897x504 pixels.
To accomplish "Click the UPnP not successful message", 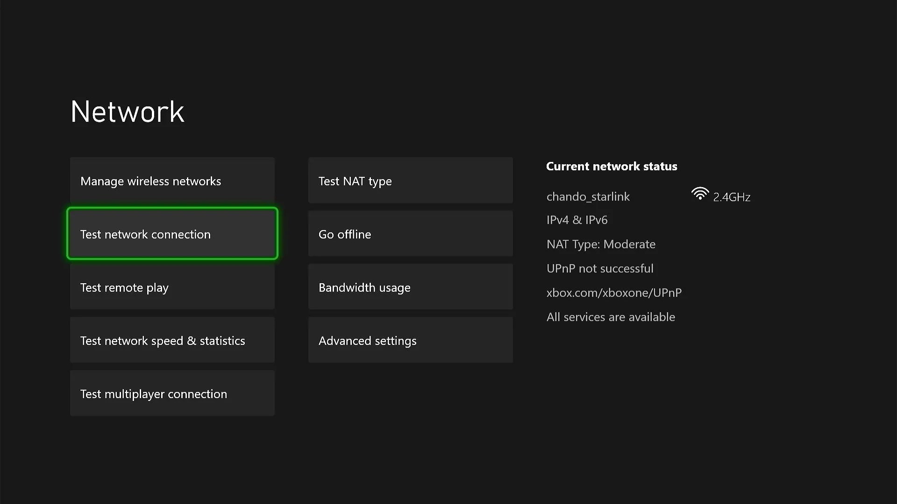I will click(599, 268).
